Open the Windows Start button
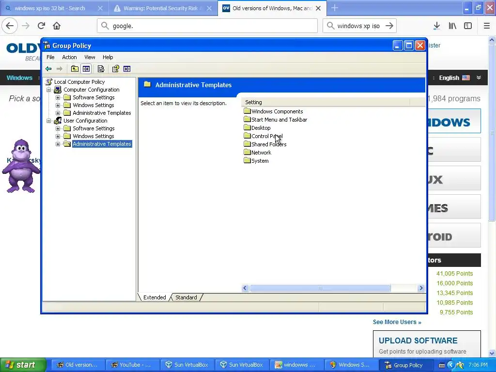Viewport: 496px width, 372px height. [x=23, y=365]
